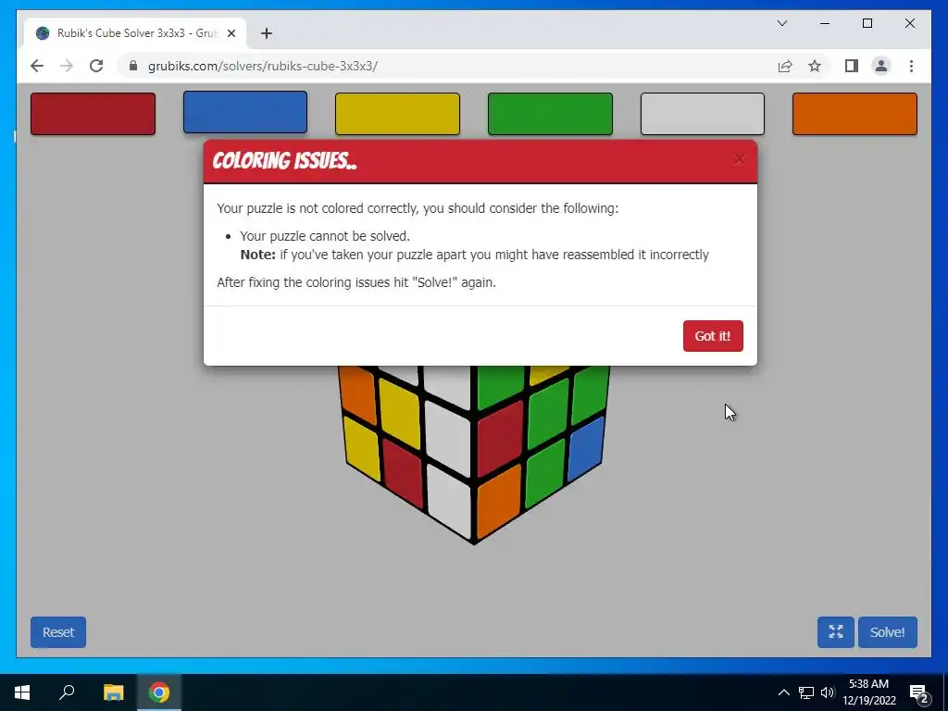Maximize the Chrome window
The height and width of the screenshot is (711, 948).
(867, 23)
